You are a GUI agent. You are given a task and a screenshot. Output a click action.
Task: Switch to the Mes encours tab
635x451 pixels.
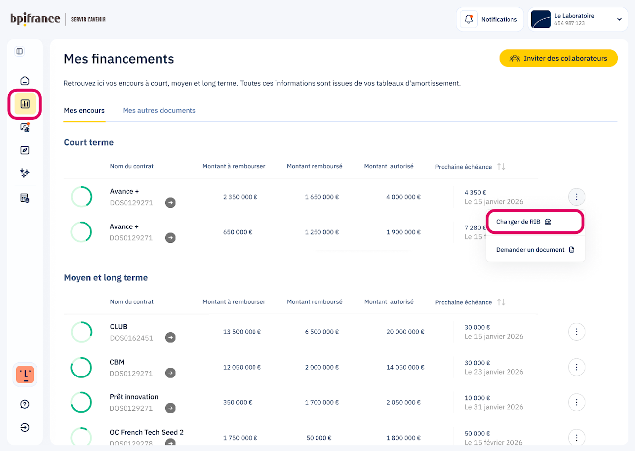84,110
